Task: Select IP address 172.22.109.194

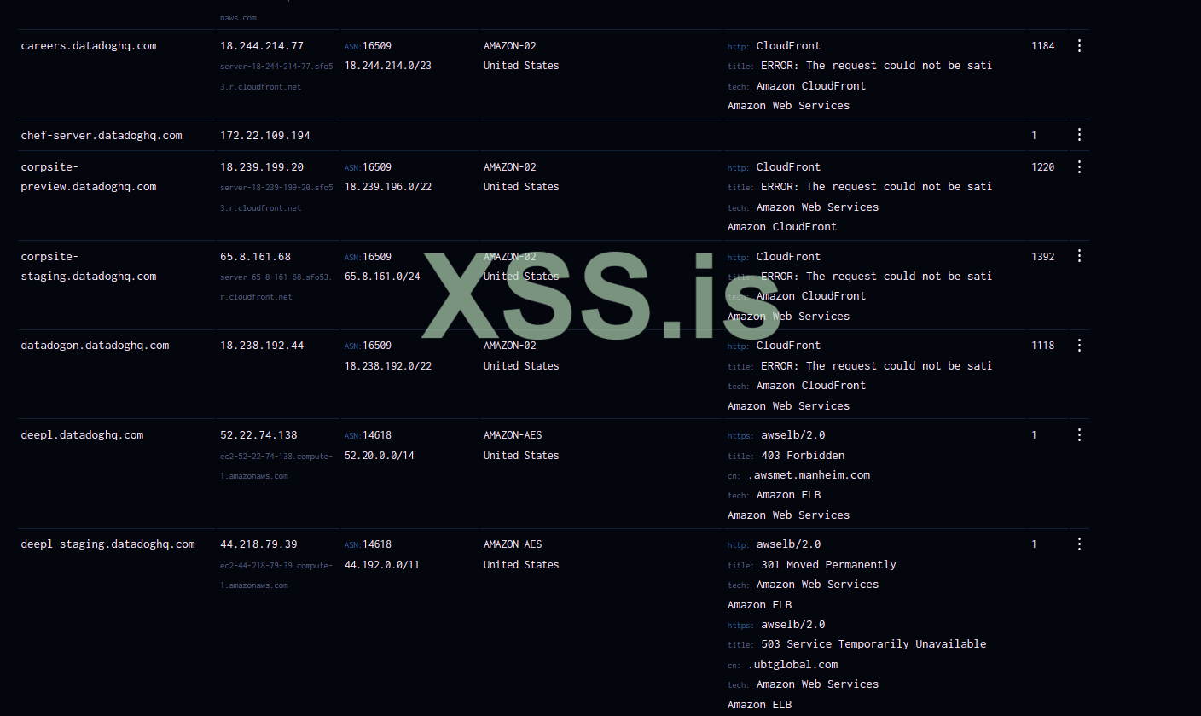Action: click(x=265, y=135)
